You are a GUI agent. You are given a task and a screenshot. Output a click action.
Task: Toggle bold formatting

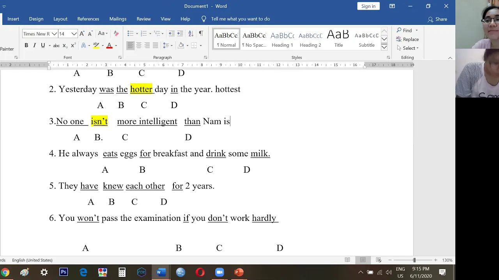26,45
